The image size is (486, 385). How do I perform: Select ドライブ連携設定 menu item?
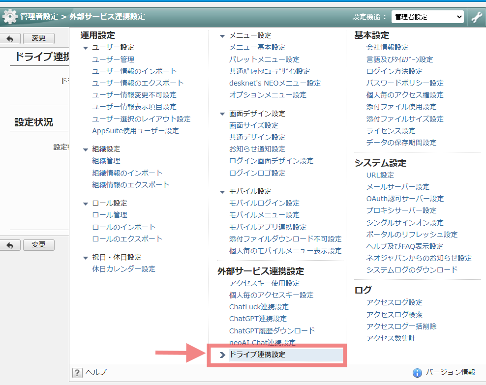click(257, 355)
